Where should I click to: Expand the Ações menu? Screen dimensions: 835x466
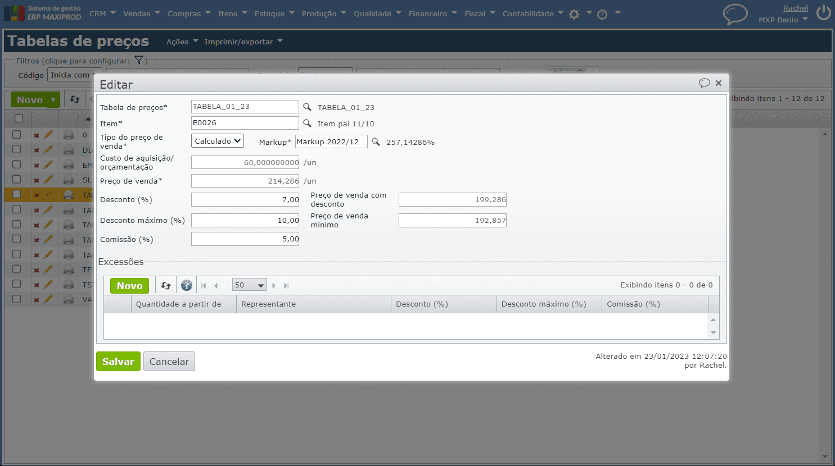click(x=182, y=42)
